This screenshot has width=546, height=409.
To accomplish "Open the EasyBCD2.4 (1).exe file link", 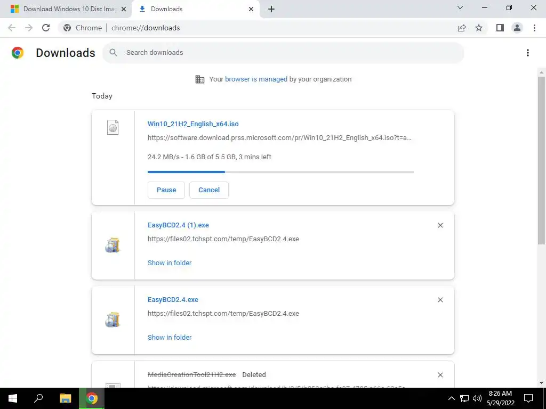I will (178, 225).
